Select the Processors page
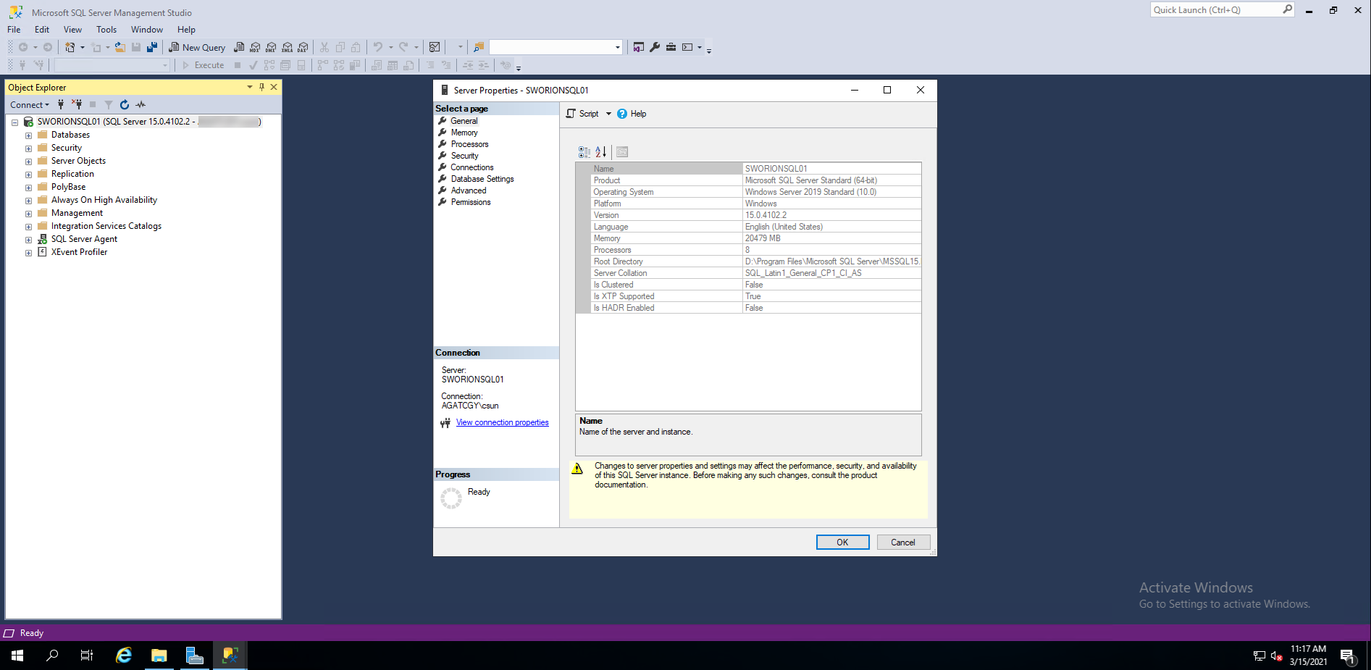 coord(469,144)
